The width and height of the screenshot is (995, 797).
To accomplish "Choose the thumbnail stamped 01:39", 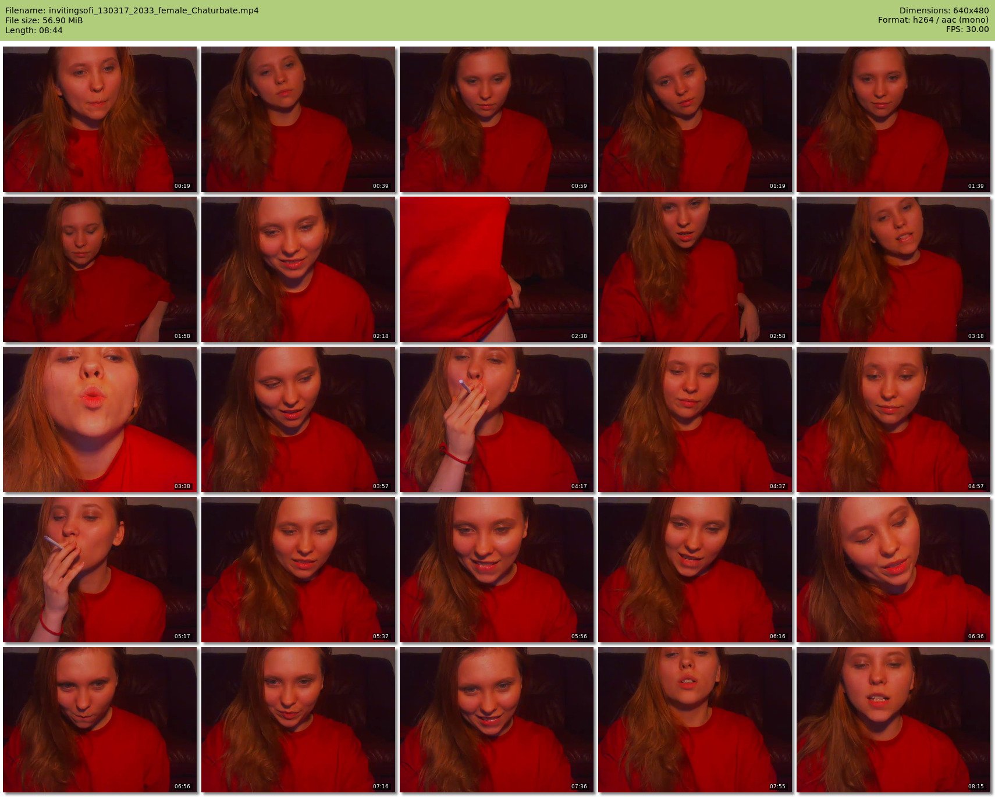I will click(893, 119).
